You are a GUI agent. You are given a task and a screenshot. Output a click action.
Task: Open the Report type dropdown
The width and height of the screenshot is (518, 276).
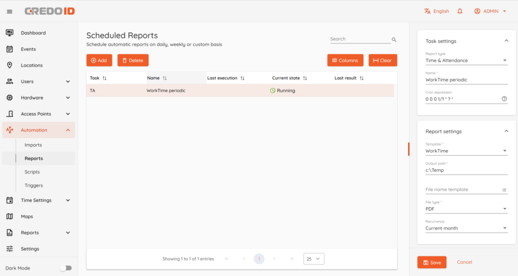pyautogui.click(x=466, y=61)
